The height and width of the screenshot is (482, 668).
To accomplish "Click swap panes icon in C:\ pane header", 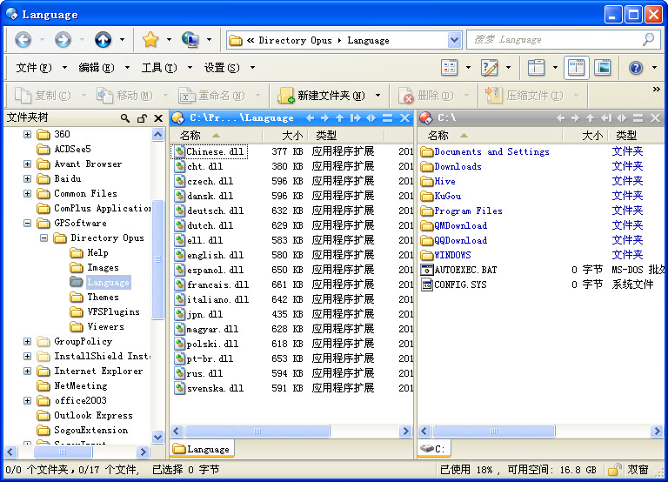I will click(x=622, y=118).
